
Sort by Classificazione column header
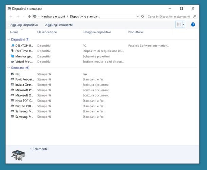click(47, 32)
